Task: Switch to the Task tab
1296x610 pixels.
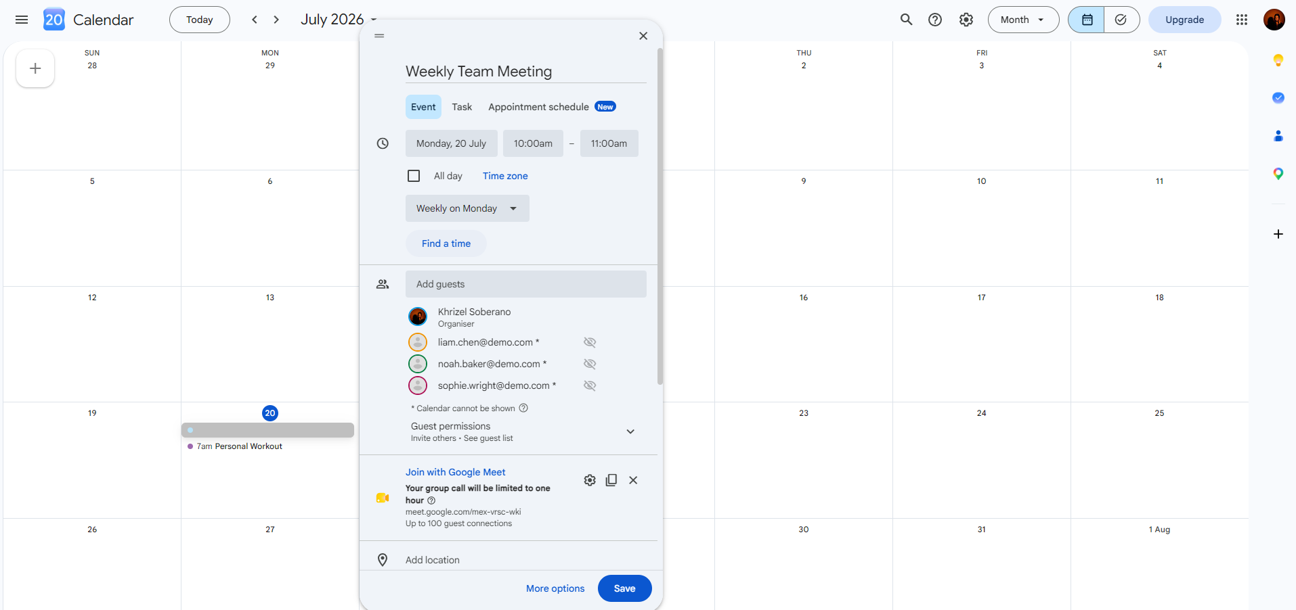Action: 462,107
